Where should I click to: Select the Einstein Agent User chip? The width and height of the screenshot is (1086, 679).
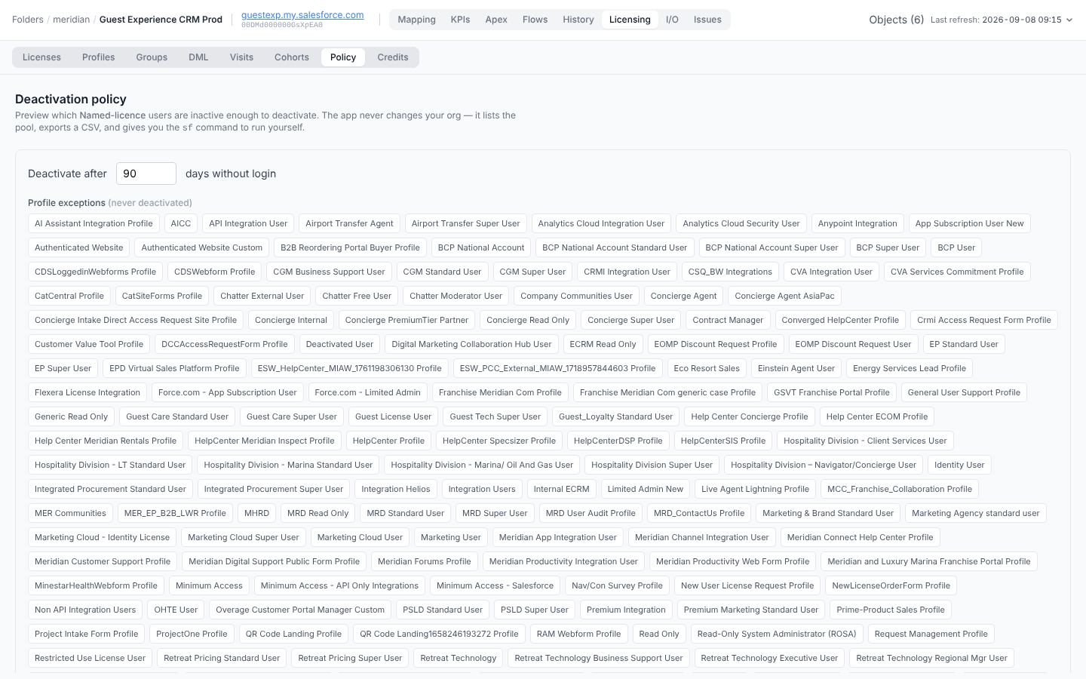[x=796, y=368]
